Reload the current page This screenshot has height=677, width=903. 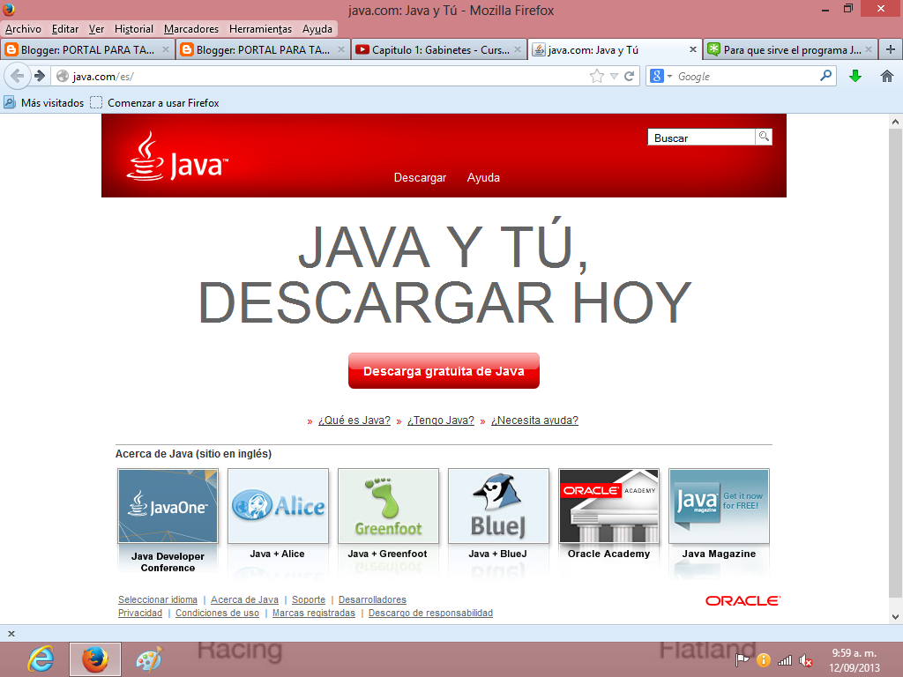point(629,76)
